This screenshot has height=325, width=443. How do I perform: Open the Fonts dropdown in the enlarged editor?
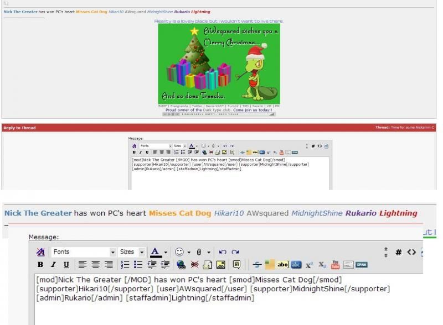point(84,252)
